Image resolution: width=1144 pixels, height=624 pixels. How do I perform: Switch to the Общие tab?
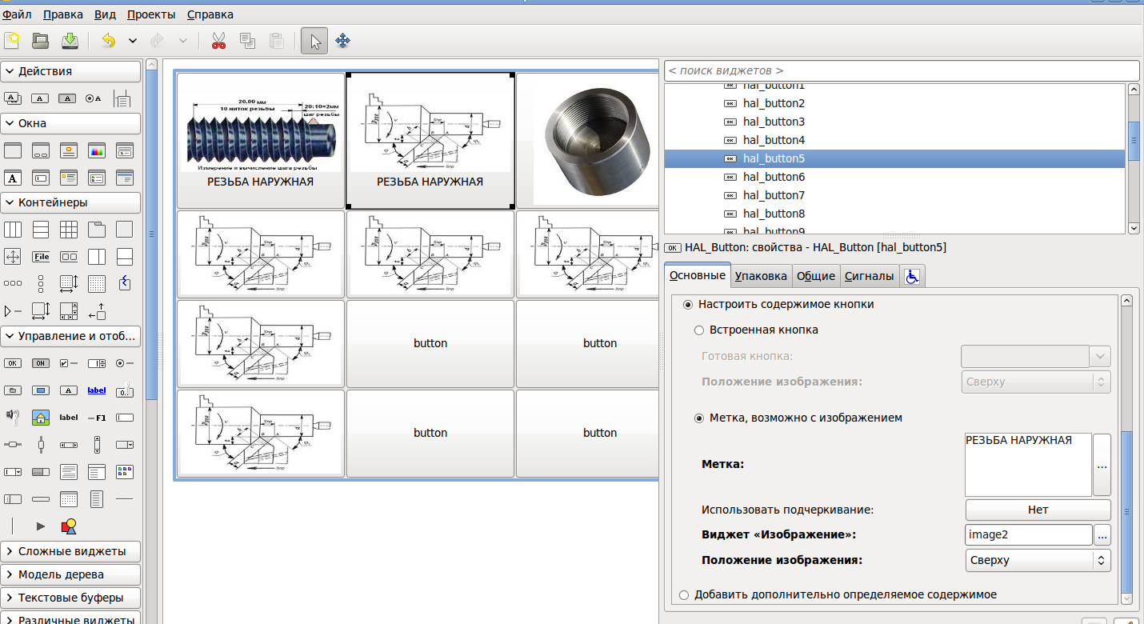pos(816,276)
